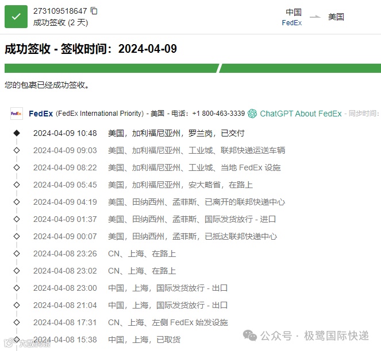Click 23:26 event CN、上海、在路上
The height and width of the screenshot is (351, 381).
pyautogui.click(x=142, y=253)
